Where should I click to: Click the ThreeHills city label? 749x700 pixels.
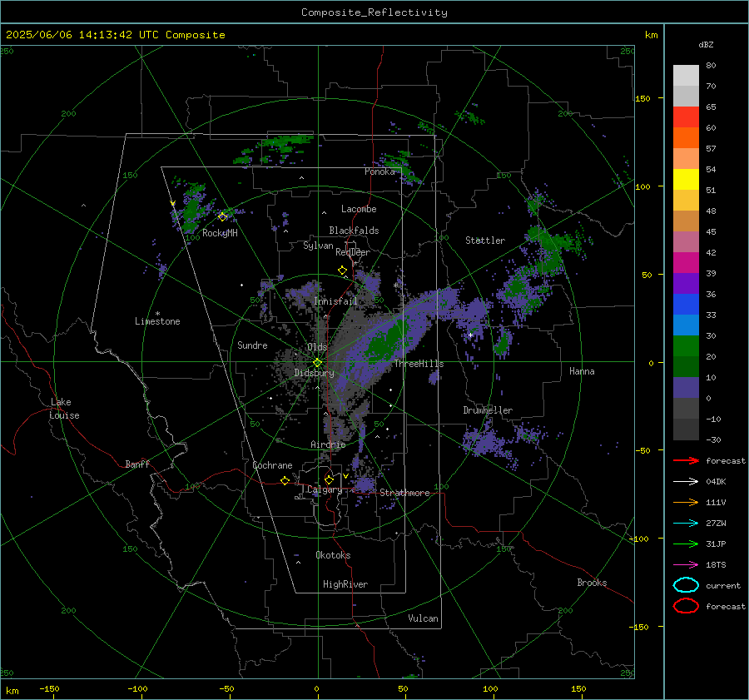pos(419,364)
